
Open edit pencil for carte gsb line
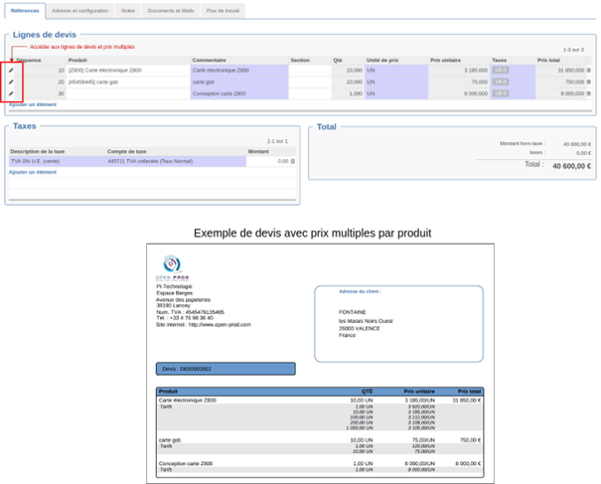tap(11, 81)
